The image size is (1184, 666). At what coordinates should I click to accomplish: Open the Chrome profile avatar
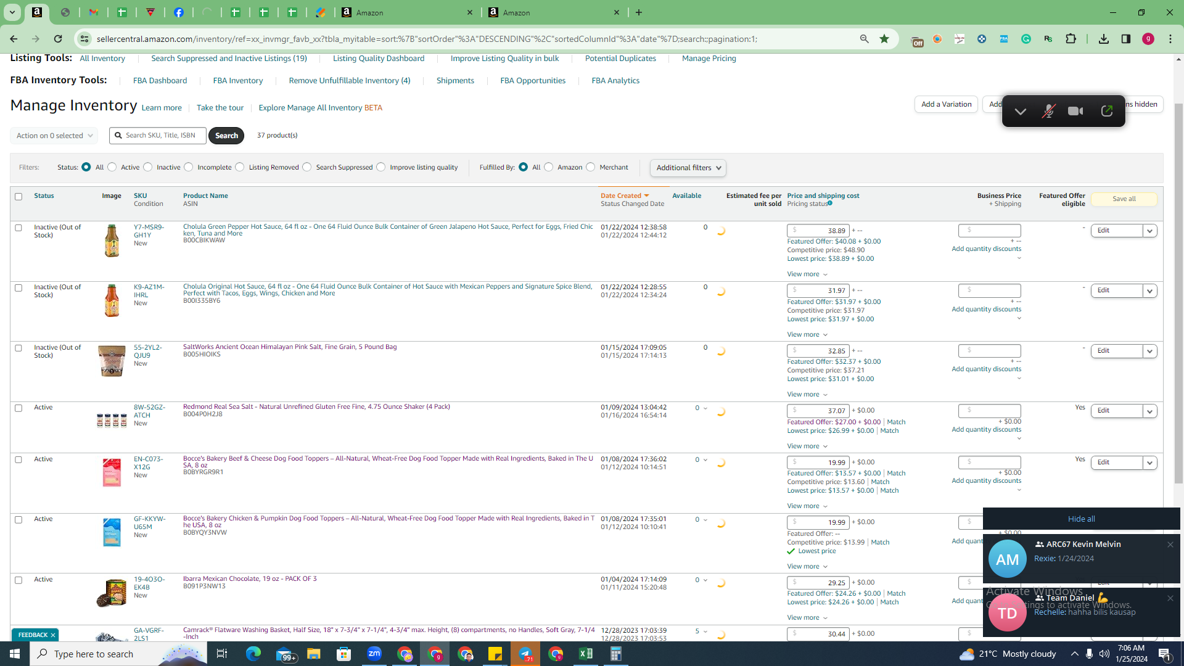pyautogui.click(x=1148, y=39)
